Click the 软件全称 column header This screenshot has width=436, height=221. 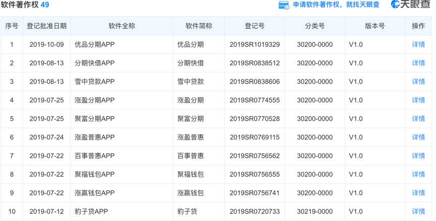tap(122, 26)
